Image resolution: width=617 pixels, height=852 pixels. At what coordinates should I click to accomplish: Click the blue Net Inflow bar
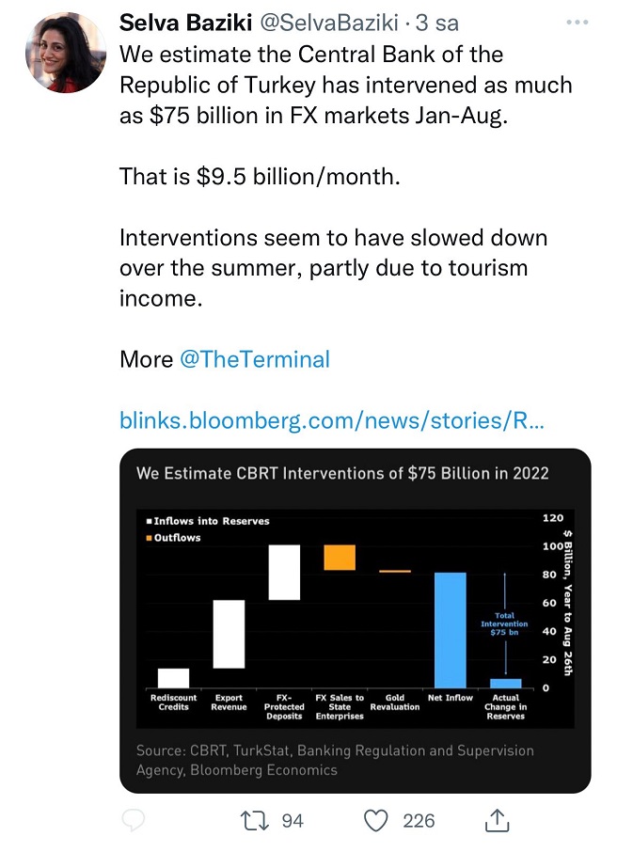pyautogui.click(x=450, y=630)
